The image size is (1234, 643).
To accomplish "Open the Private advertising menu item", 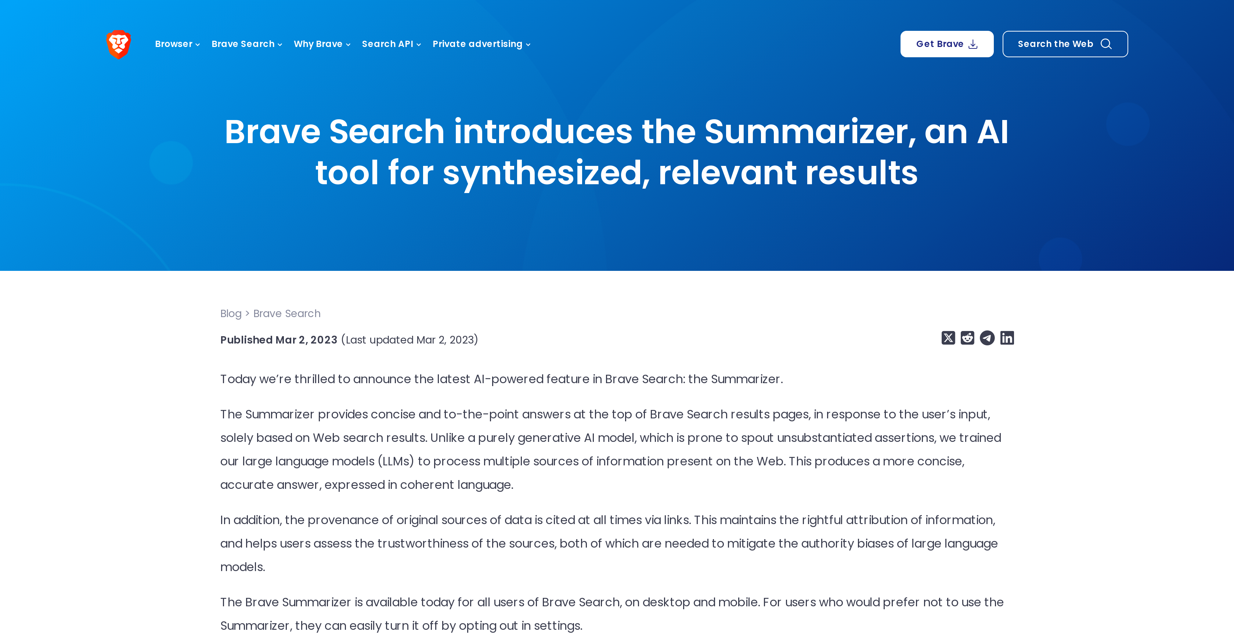I will coord(482,44).
